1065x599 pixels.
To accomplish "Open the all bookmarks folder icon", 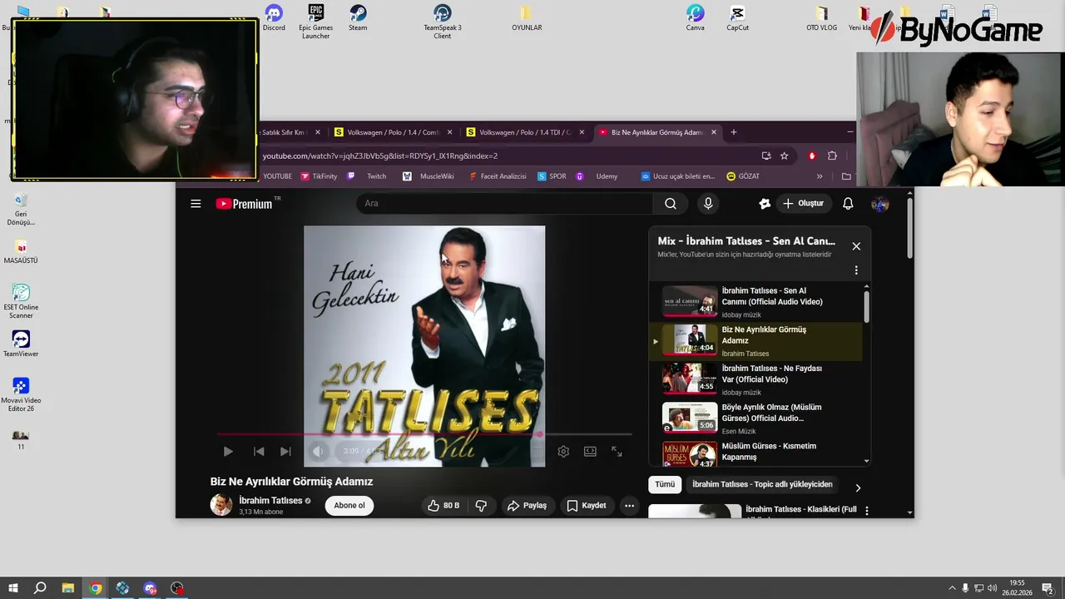I will click(x=846, y=176).
